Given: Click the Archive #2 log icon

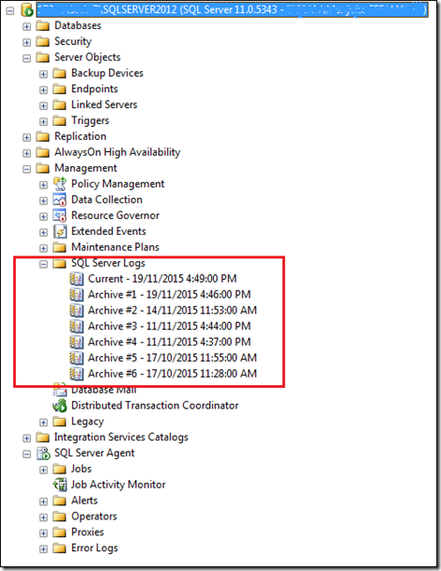Looking at the screenshot, I should [76, 311].
